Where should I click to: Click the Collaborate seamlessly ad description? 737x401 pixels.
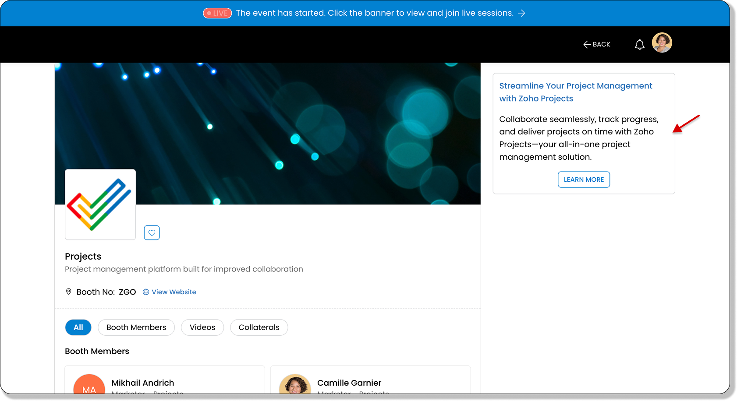point(579,138)
